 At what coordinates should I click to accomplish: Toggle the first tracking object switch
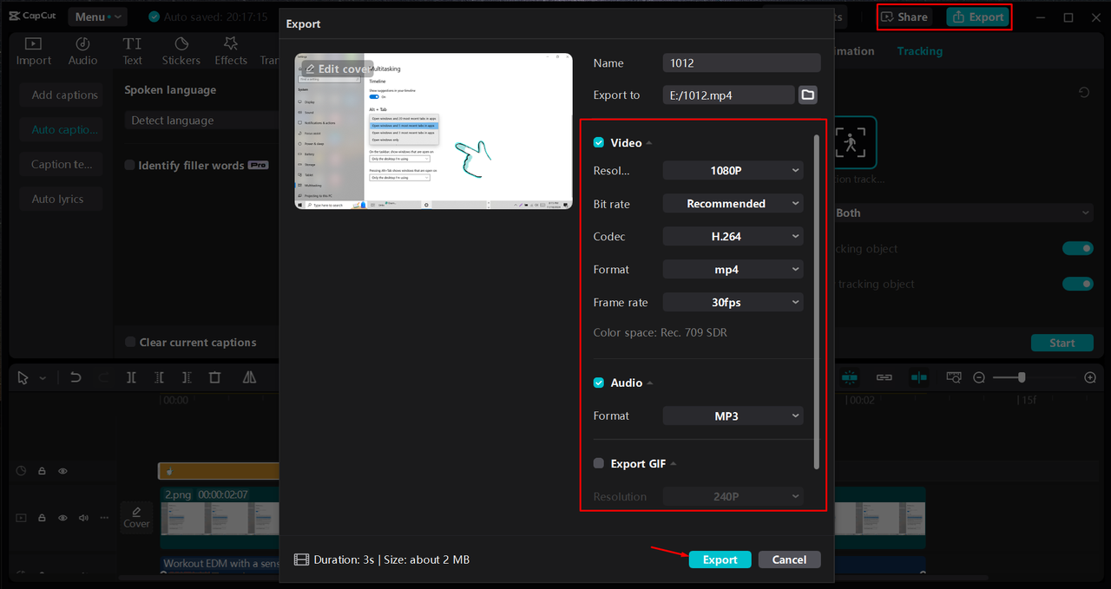tap(1077, 249)
